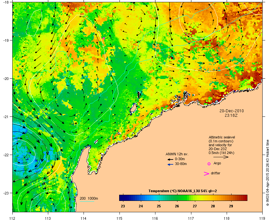Click the 'ANMN 12h av.' legend heading
The image size is (272, 220).
tap(177, 154)
